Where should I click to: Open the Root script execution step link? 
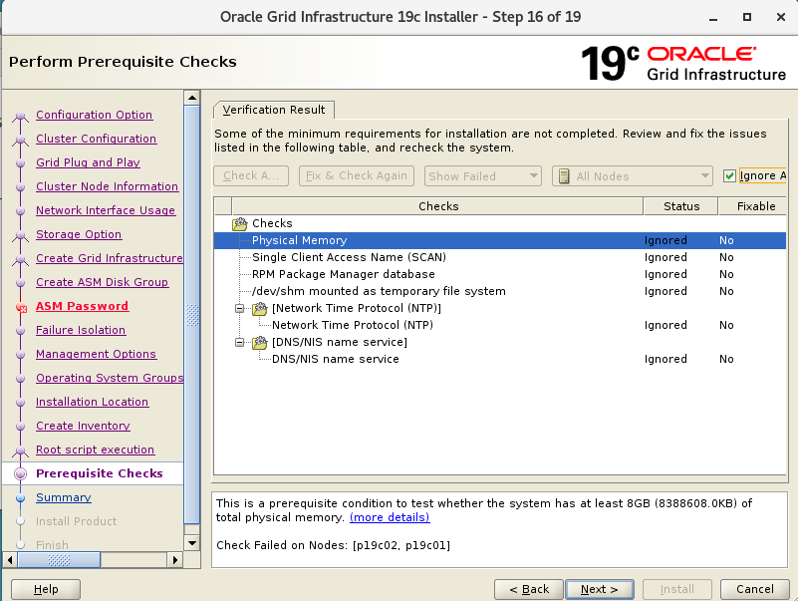96,451
